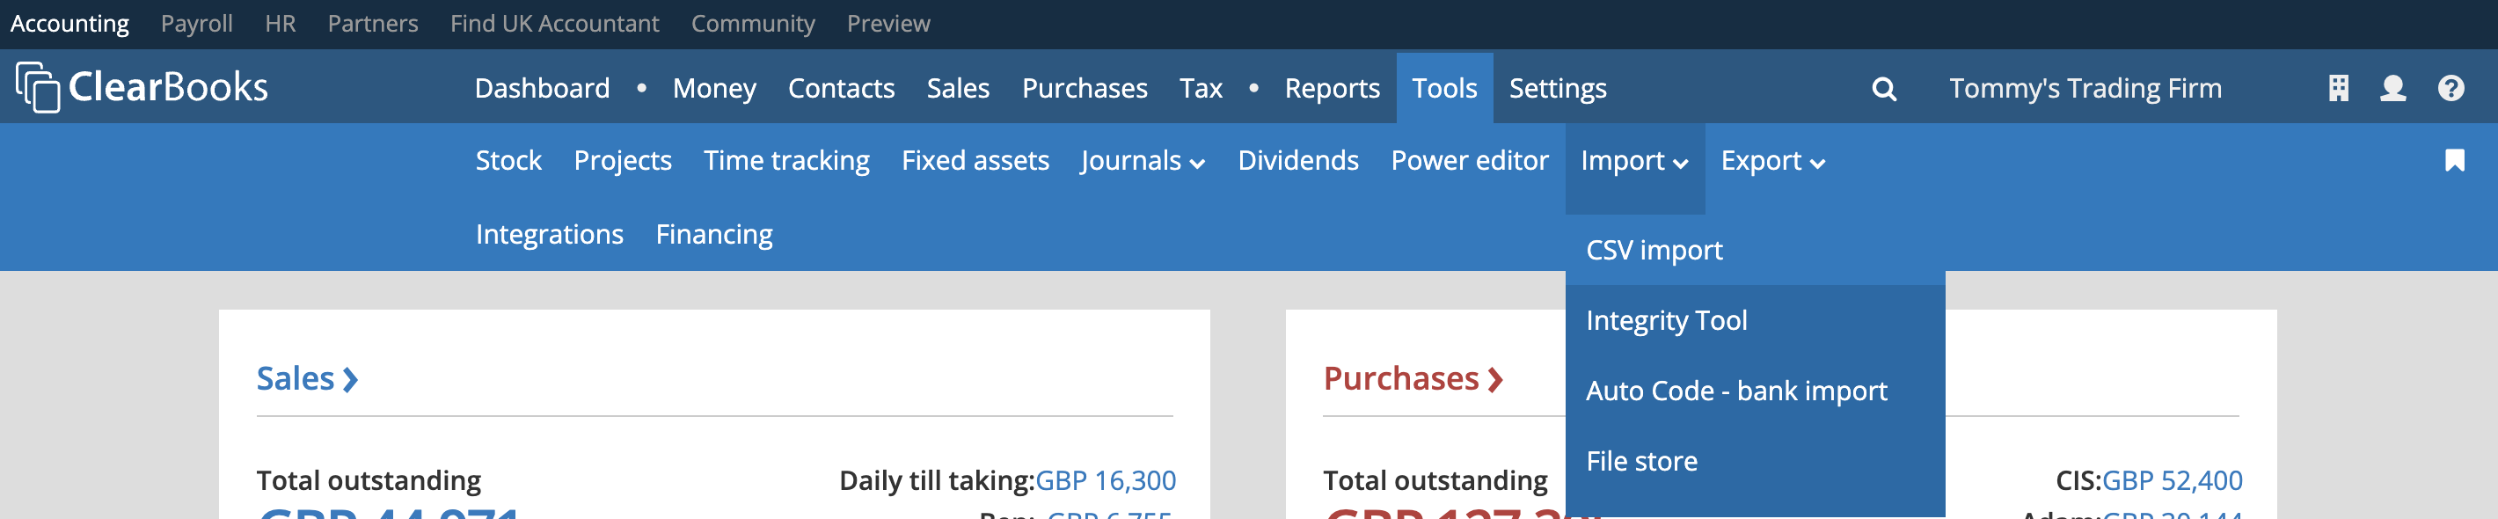Click the bookmark icon

2454,160
